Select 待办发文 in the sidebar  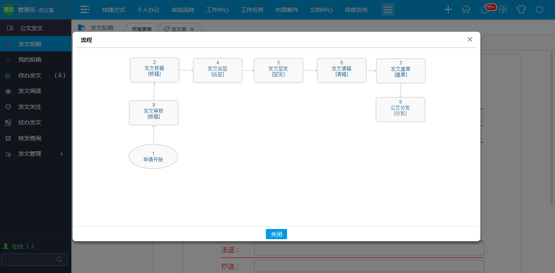coord(30,75)
